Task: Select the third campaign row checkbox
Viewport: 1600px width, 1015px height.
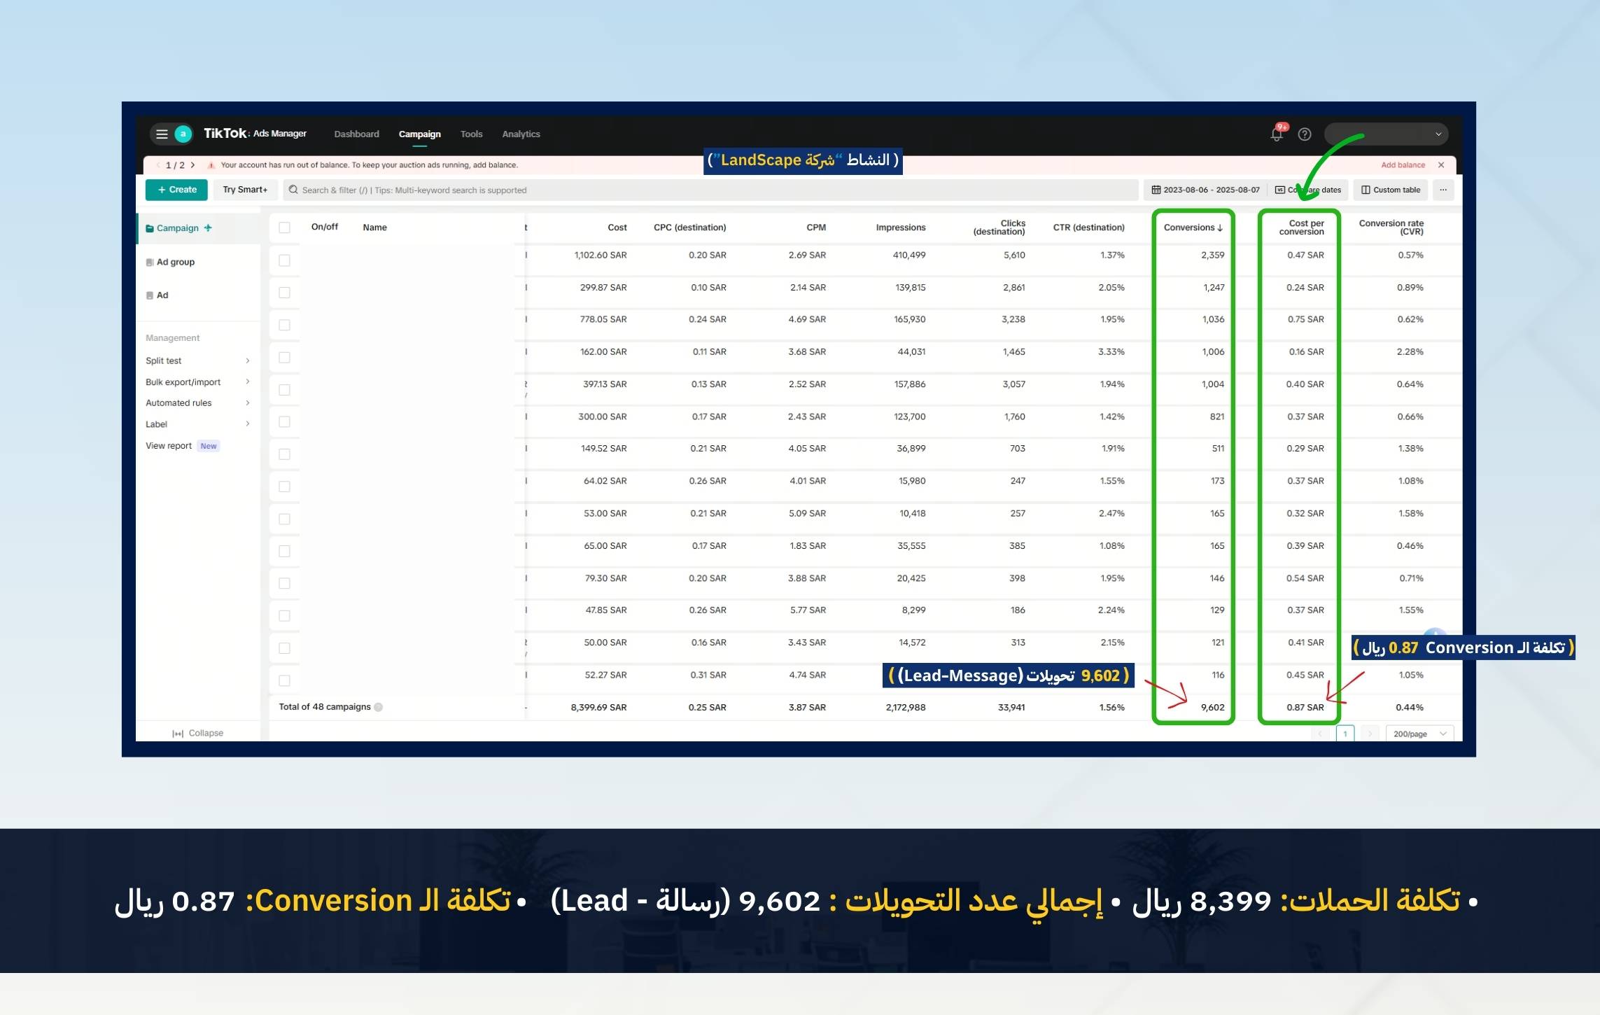Action: point(284,325)
